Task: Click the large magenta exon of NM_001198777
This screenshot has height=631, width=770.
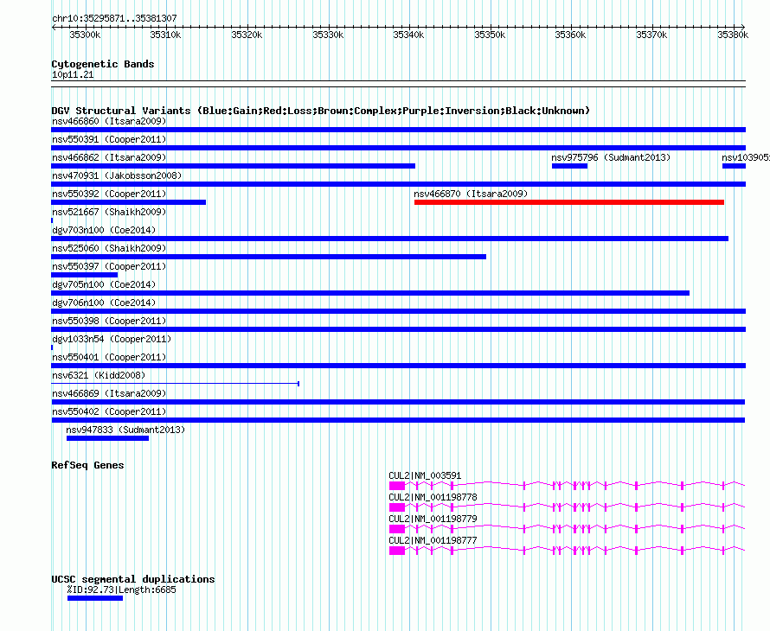Action: pos(397,551)
